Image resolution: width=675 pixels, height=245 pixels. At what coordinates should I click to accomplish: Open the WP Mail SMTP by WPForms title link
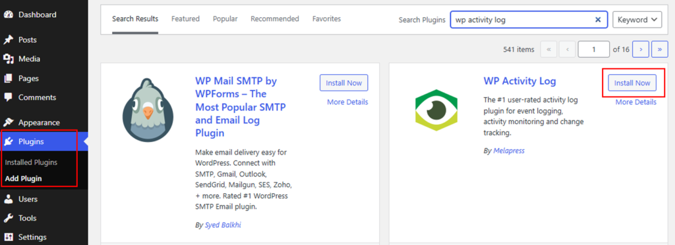coord(241,107)
